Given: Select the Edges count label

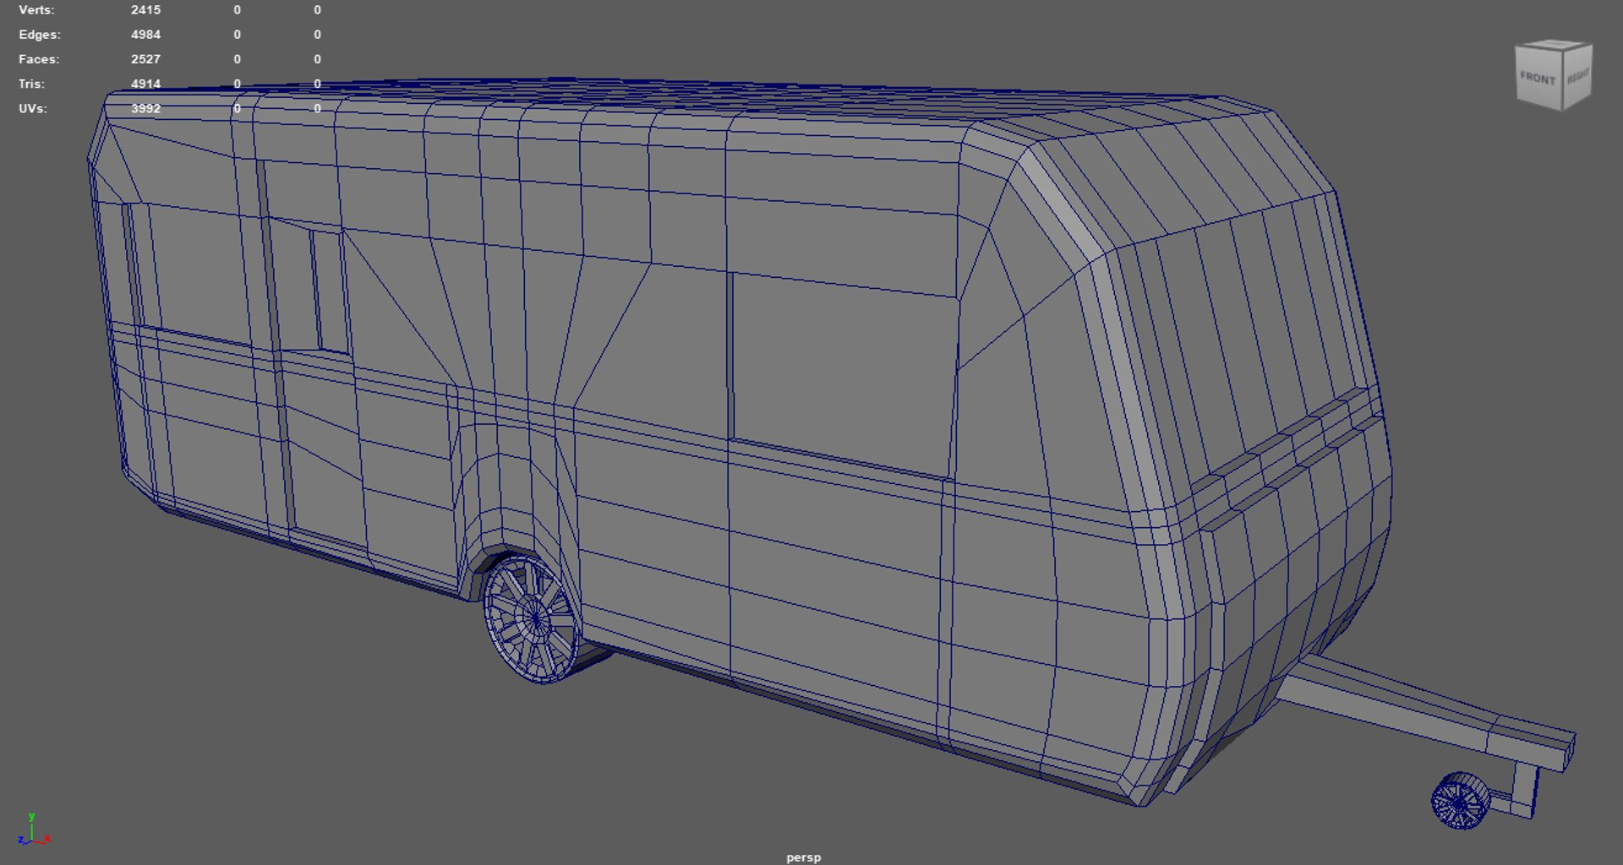Looking at the screenshot, I should (40, 35).
